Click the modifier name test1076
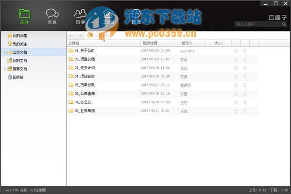291x194 pixels. click(x=188, y=51)
